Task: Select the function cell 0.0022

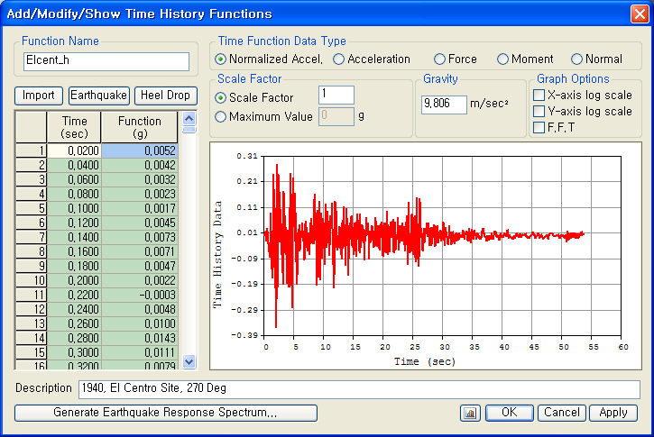Action: 140,280
